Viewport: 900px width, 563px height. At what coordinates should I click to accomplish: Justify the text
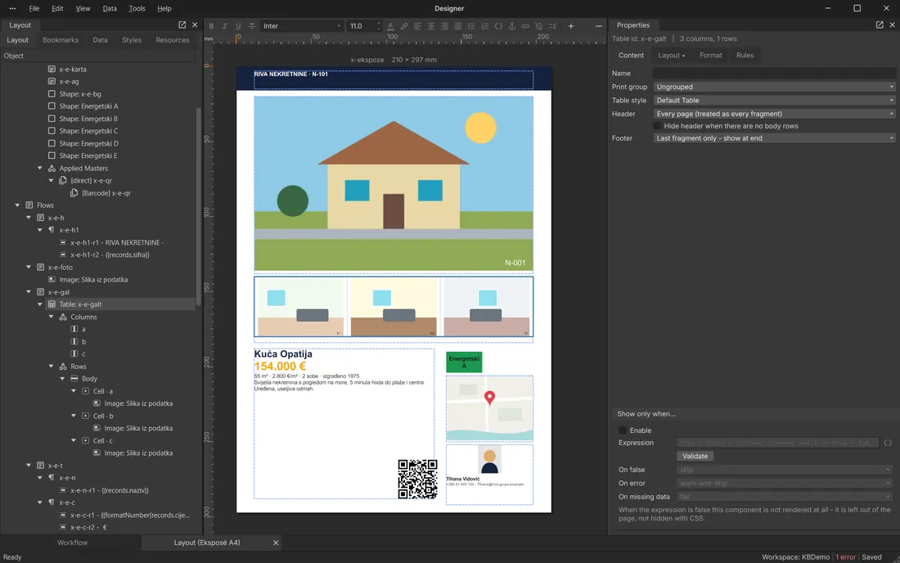coord(458,26)
